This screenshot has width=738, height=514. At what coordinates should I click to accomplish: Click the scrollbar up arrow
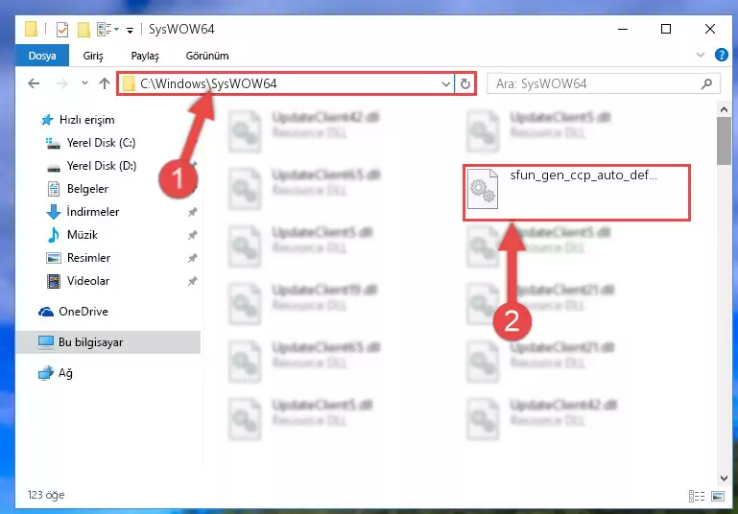point(724,109)
